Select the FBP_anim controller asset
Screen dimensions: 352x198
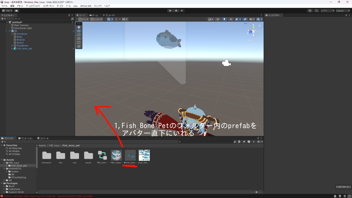pyautogui.click(x=102, y=157)
